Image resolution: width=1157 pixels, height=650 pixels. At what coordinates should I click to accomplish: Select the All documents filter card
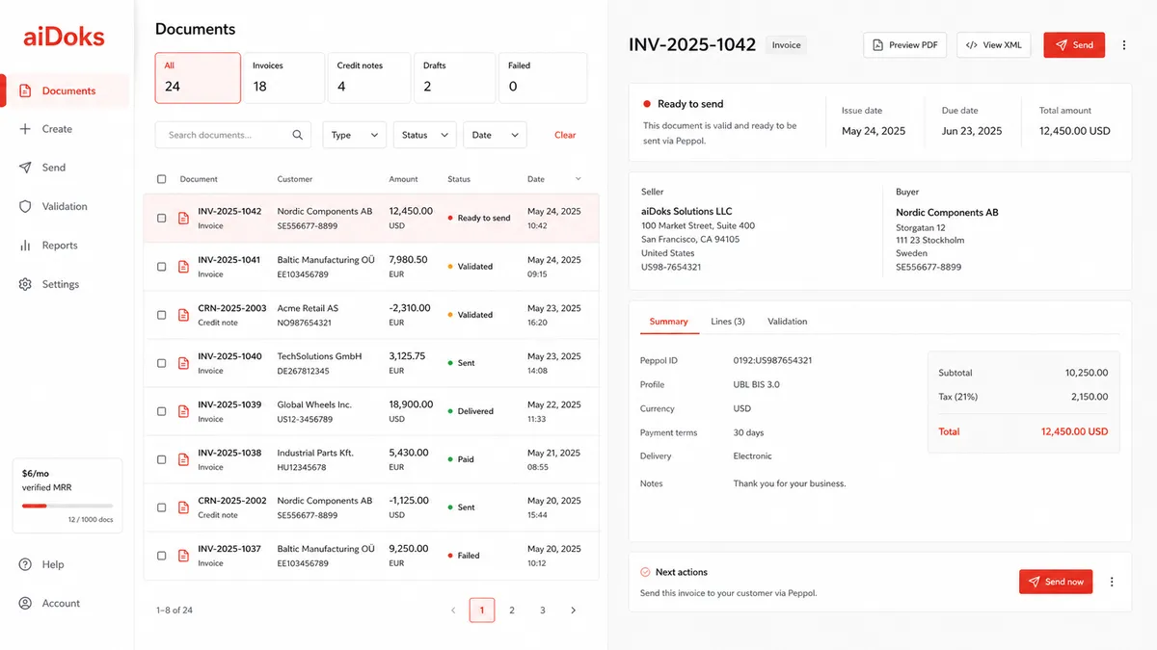click(x=198, y=78)
